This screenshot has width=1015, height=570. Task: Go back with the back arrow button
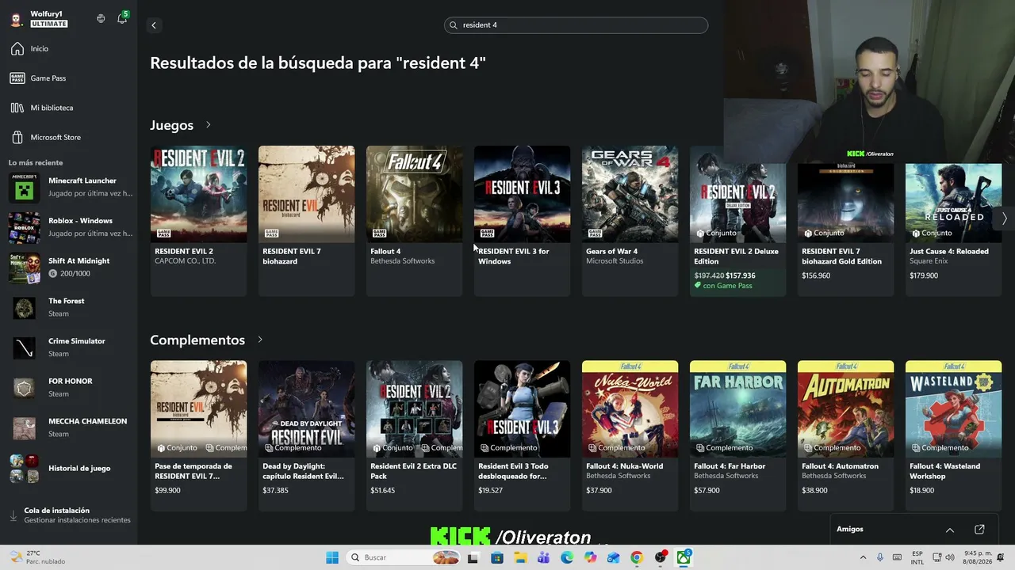(x=154, y=25)
